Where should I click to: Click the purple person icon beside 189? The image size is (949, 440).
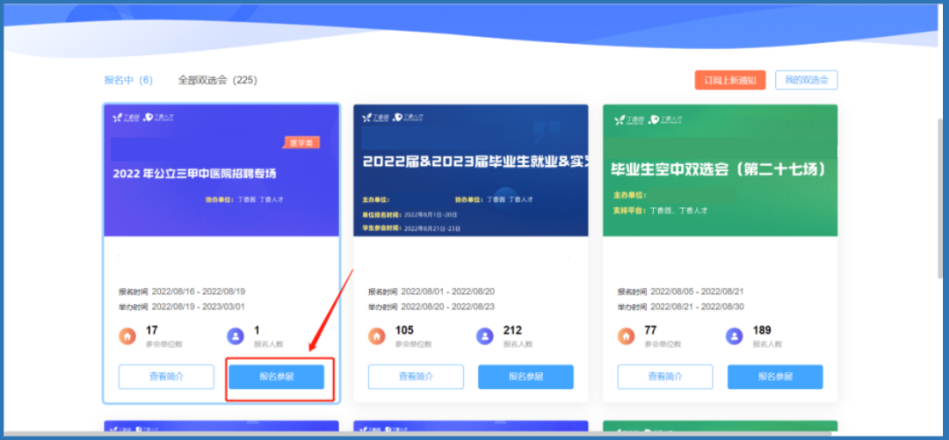click(734, 335)
